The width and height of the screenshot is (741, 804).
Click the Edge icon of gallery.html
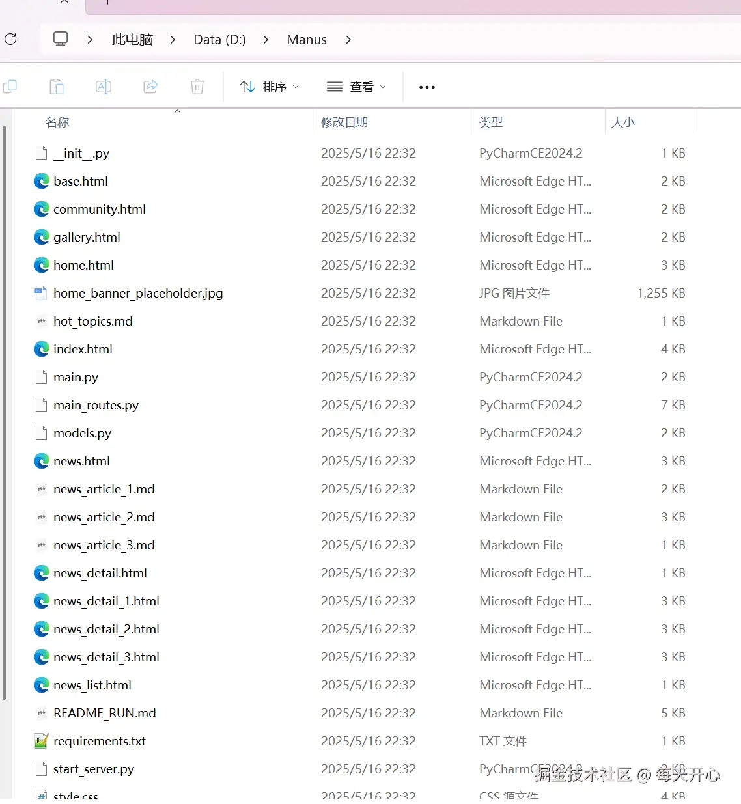pos(41,237)
